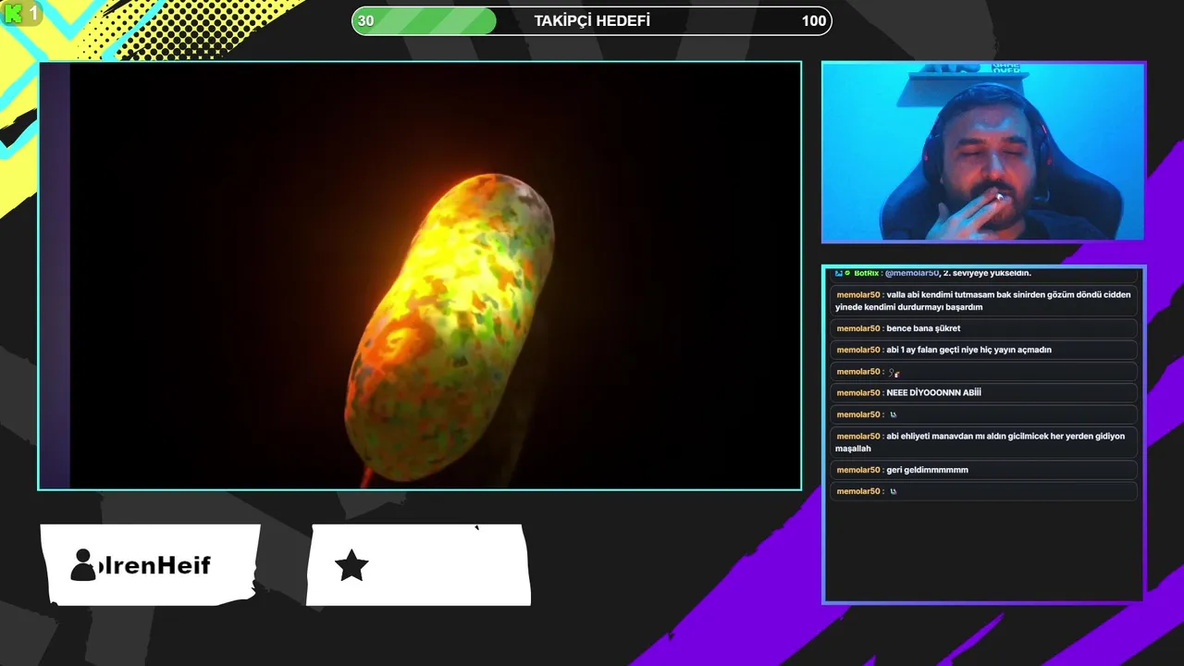Click the current follower count '30'
The height and width of the screenshot is (666, 1184).
point(365,20)
